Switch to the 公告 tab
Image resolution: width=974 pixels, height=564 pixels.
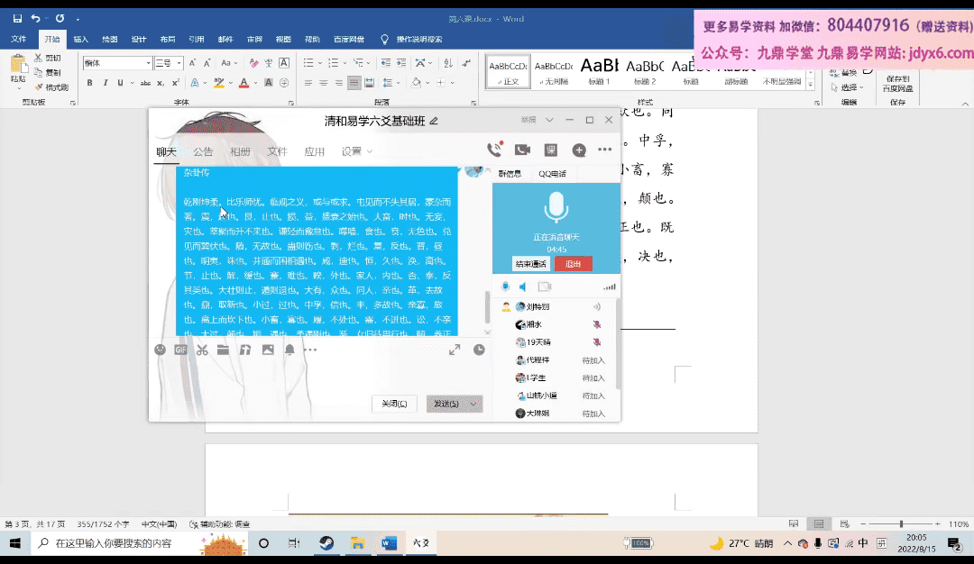pos(203,151)
